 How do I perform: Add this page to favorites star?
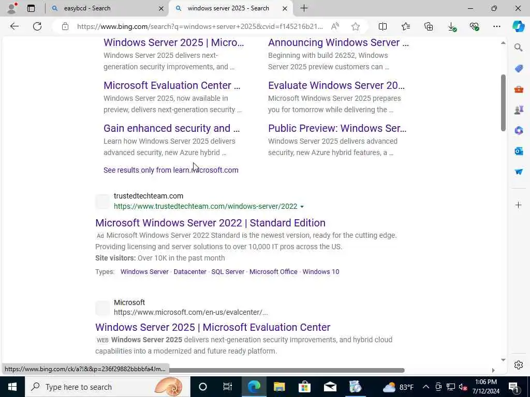click(355, 26)
